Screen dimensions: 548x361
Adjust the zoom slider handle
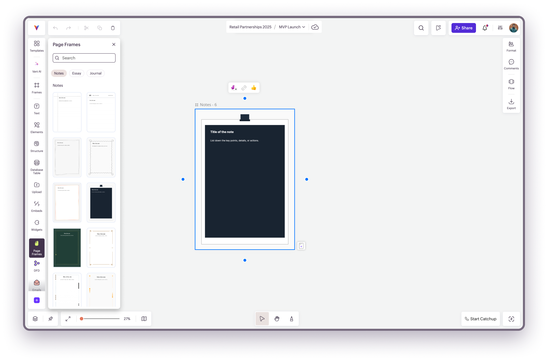point(82,319)
